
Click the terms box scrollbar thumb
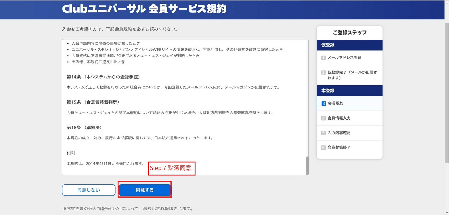[x=307, y=165]
